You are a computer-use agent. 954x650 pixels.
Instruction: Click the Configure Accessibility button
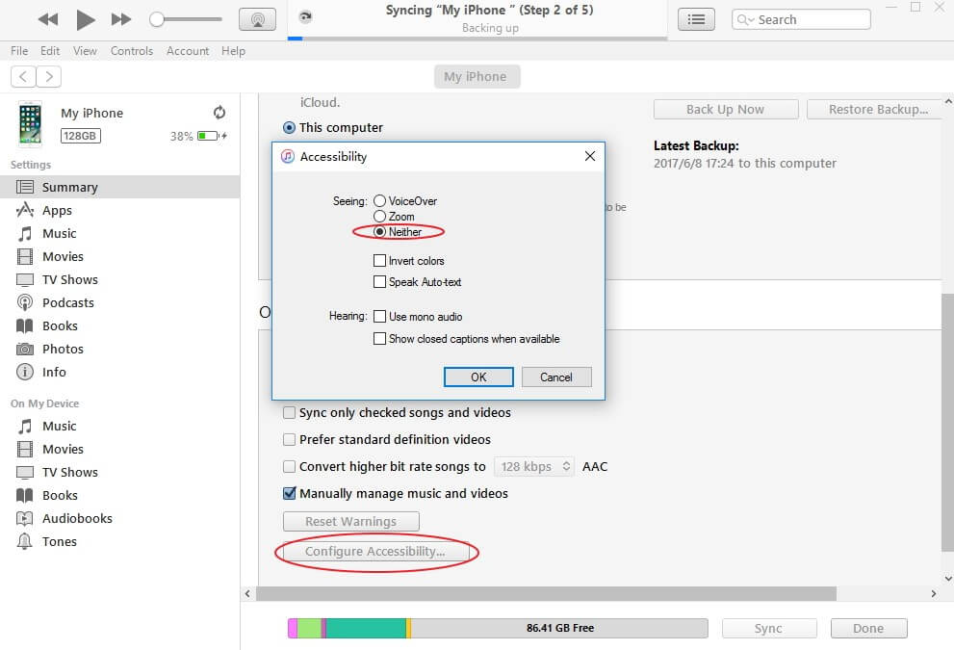click(375, 552)
